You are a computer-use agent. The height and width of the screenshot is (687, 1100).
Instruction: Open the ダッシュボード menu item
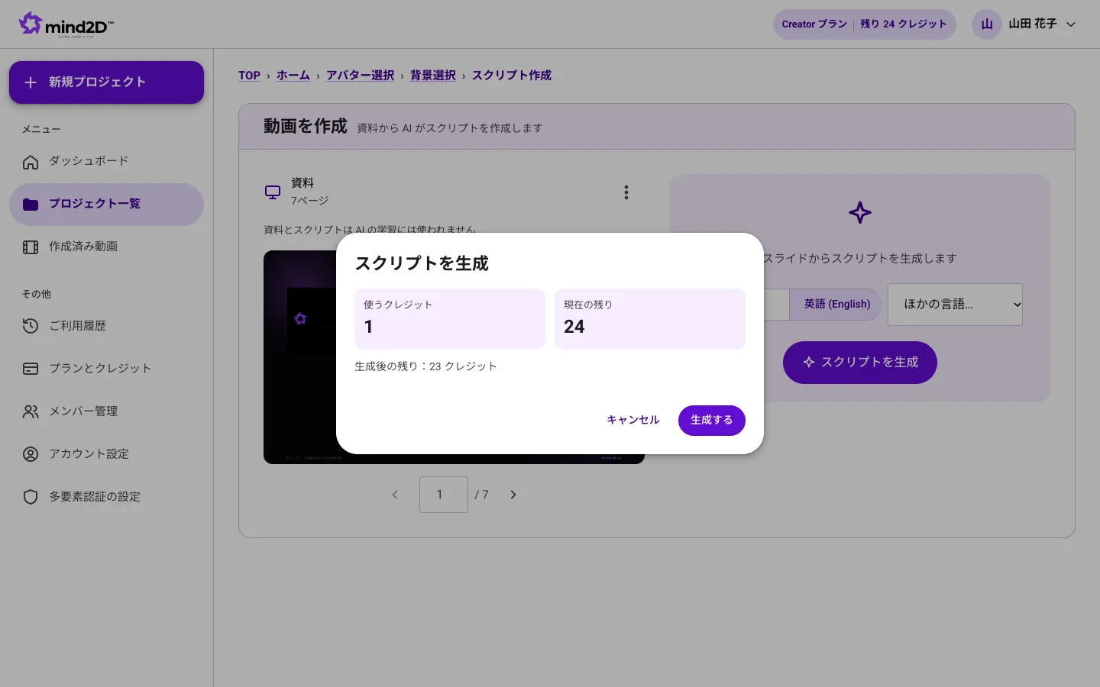[x=106, y=161]
